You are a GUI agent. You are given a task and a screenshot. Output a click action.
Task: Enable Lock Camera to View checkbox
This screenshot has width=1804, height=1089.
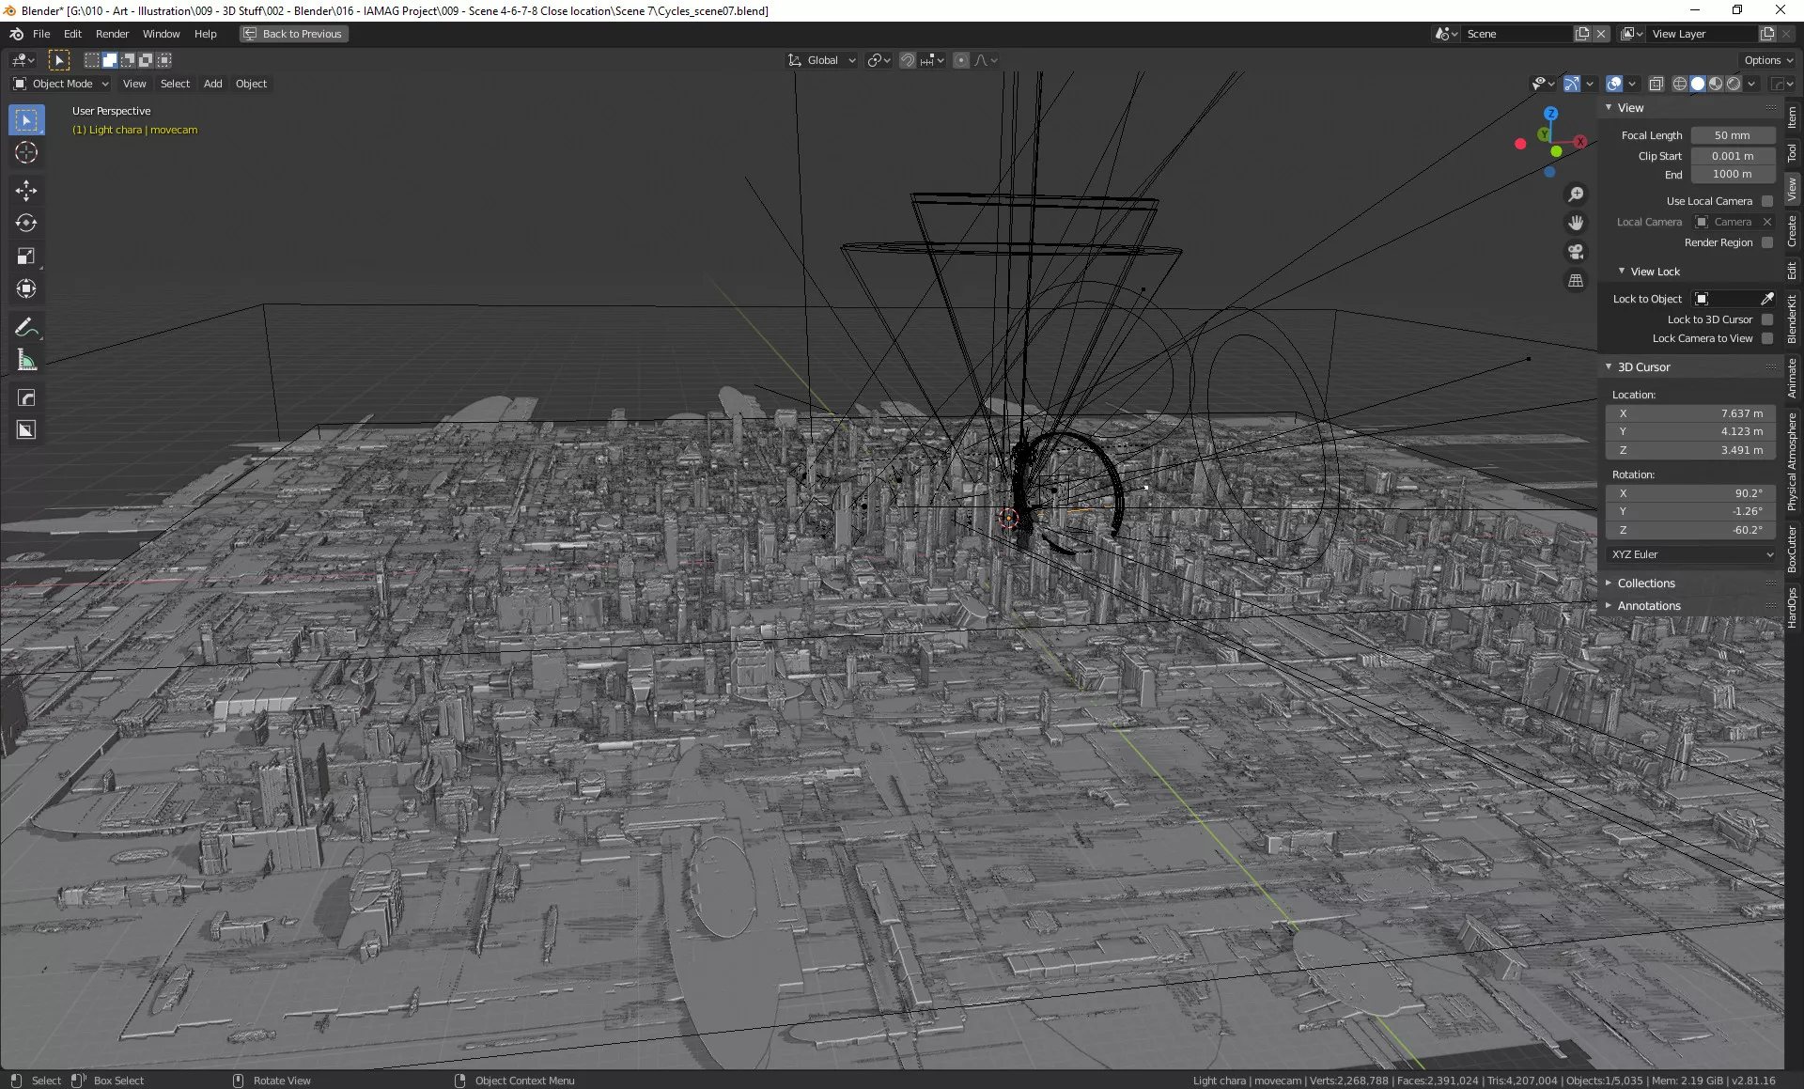(x=1767, y=338)
